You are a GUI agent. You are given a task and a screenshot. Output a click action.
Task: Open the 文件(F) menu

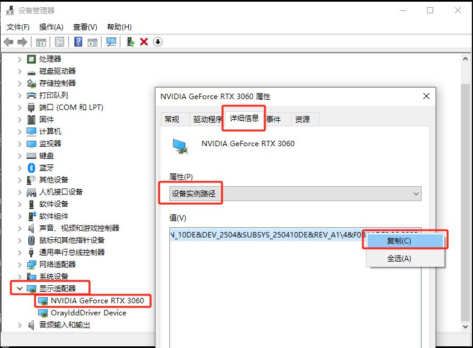coord(18,27)
